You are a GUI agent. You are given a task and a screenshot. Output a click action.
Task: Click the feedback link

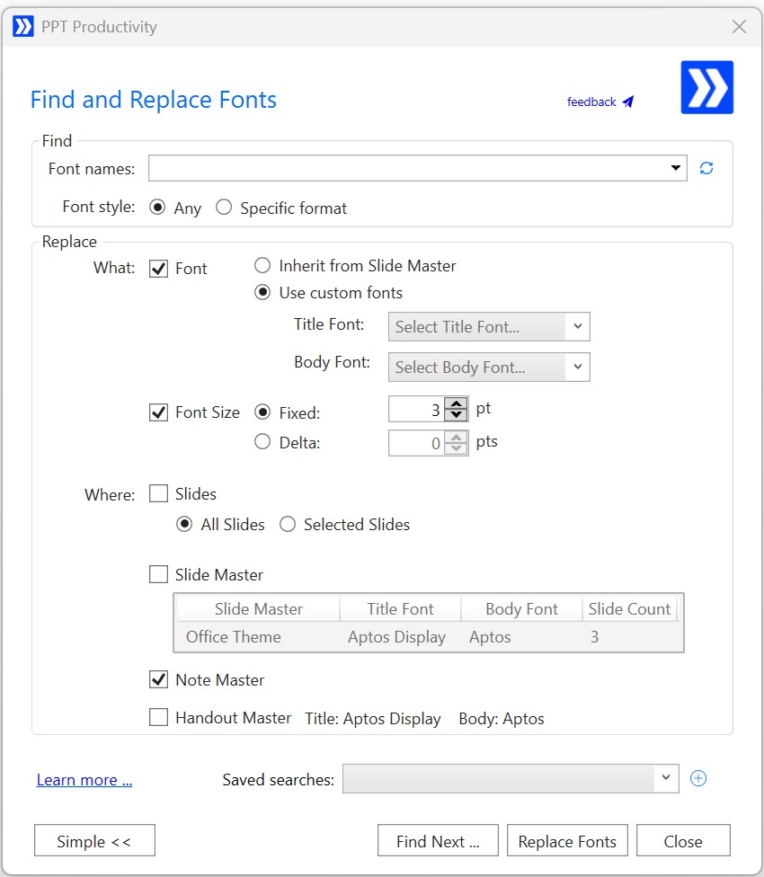[x=591, y=102]
